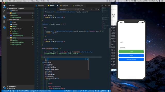Open the Debug menu in menu bar
This screenshot has width=165, height=92.
tap(32, 1)
